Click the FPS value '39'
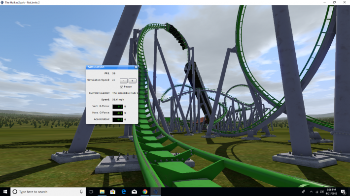Image resolution: width=350 pixels, height=196 pixels. 114,73
